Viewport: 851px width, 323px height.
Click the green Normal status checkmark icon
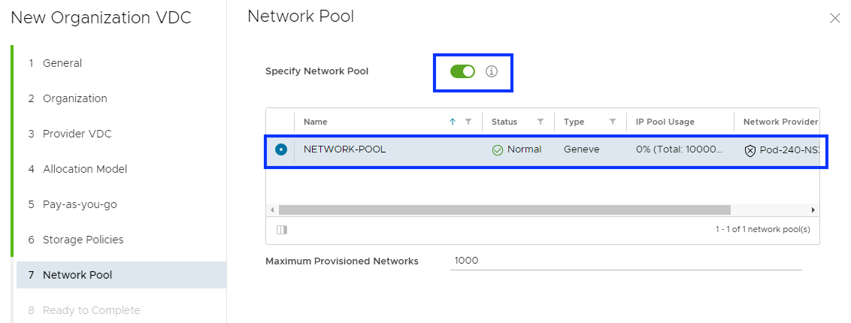coord(498,149)
